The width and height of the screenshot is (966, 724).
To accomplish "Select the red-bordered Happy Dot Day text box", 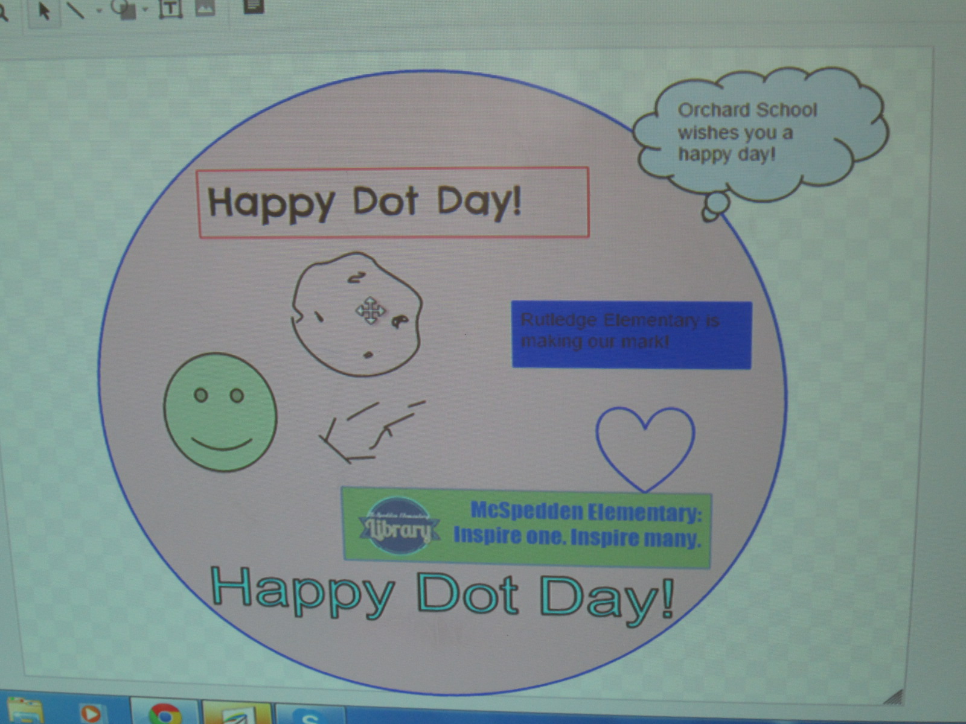I will [392, 203].
